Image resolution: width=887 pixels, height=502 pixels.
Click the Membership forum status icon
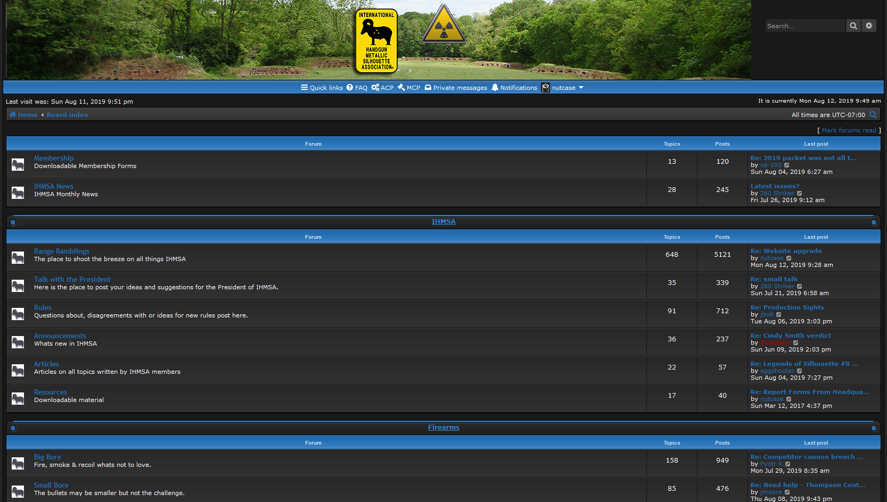pyautogui.click(x=18, y=164)
